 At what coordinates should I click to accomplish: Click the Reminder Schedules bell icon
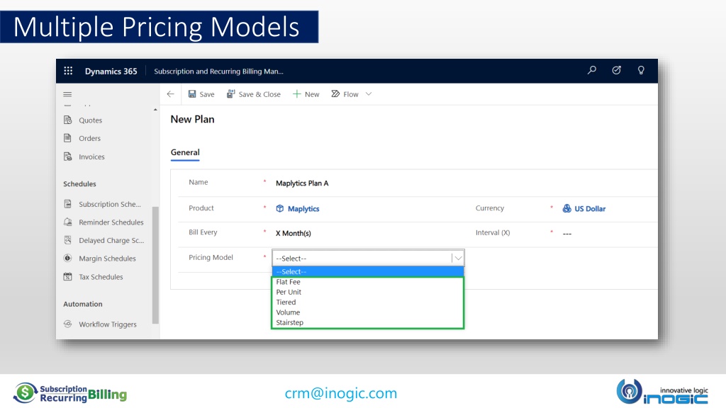[x=67, y=222]
